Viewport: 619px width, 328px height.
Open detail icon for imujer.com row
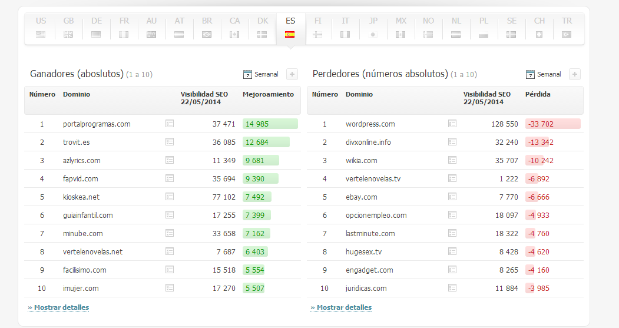coord(170,288)
